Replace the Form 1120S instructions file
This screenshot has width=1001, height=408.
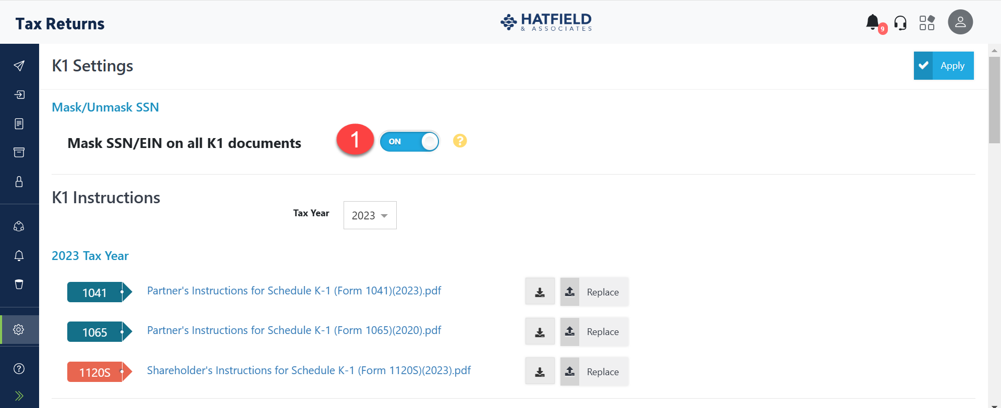tap(594, 372)
